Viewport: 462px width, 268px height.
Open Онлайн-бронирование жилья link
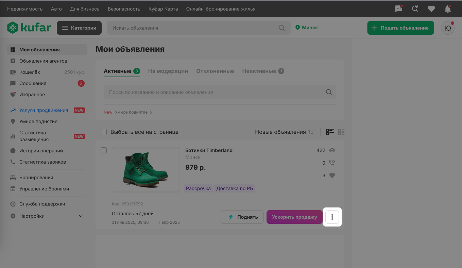(x=221, y=9)
